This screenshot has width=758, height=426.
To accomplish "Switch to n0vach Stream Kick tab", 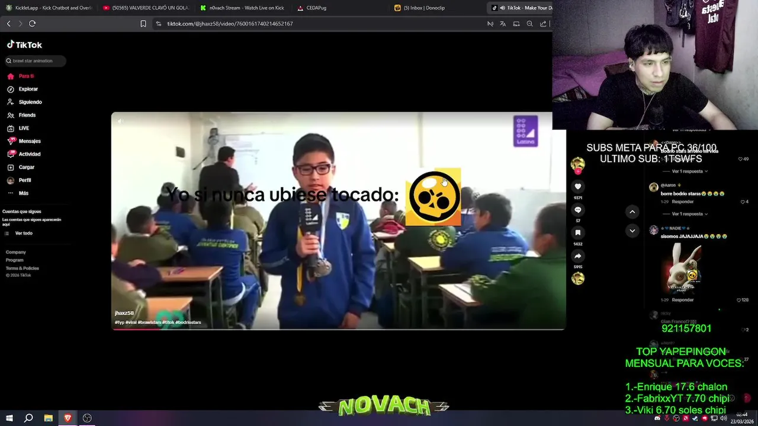I will pyautogui.click(x=243, y=8).
